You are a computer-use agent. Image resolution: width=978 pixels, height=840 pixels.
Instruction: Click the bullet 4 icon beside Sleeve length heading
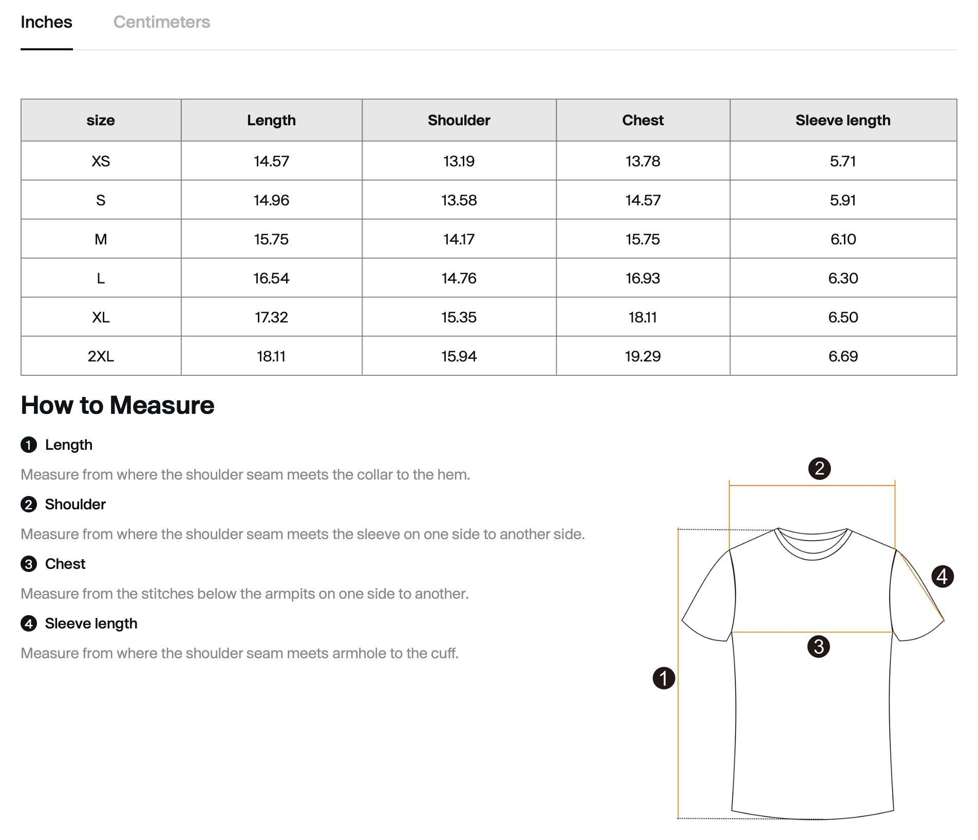coord(29,623)
